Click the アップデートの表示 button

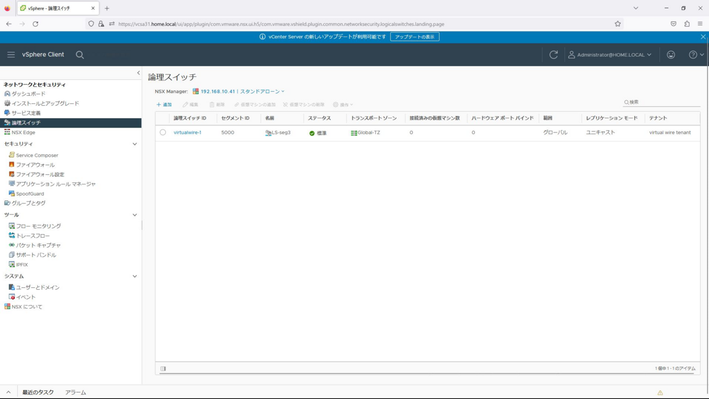415,37
